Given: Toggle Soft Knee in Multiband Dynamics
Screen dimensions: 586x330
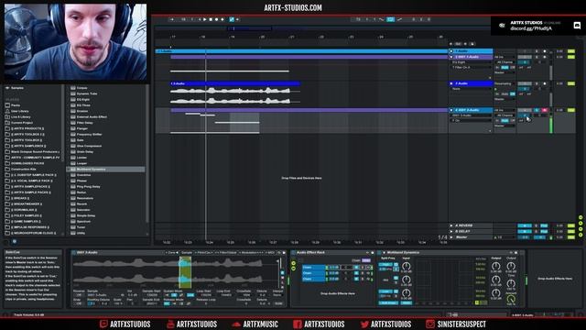Looking at the screenshot, I should (x=388, y=302).
